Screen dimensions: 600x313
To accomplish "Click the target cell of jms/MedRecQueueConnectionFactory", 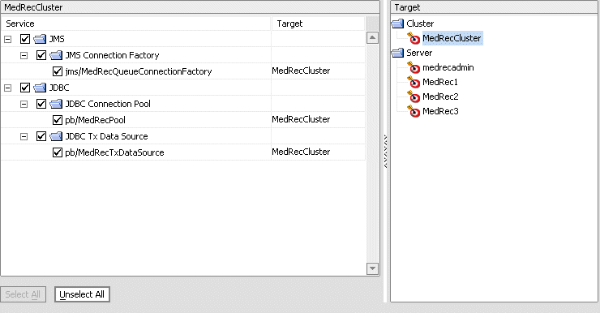I will tap(318, 71).
